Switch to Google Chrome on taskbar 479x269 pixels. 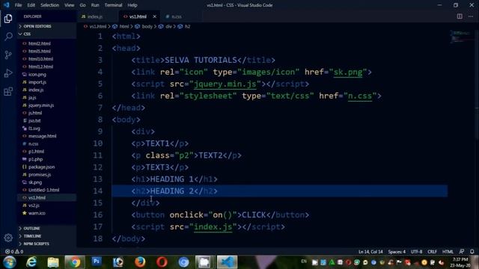(x=75, y=262)
